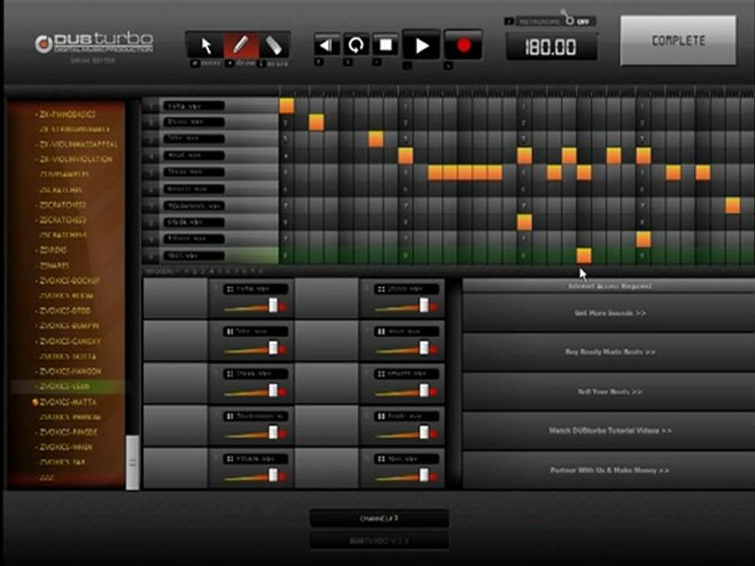
Task: Click the sample name field of sequencer track 5
Action: (x=194, y=172)
